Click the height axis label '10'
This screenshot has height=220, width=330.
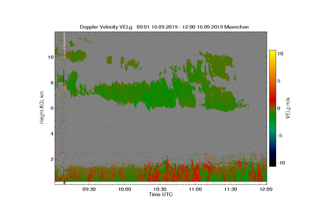point(50,57)
